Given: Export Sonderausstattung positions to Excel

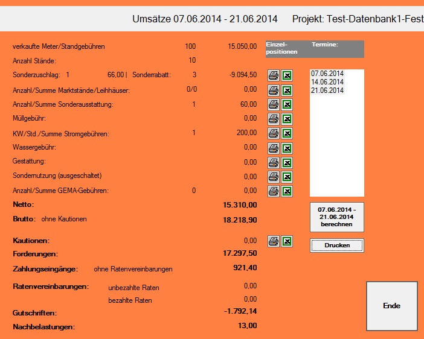Looking at the screenshot, I should (287, 104).
